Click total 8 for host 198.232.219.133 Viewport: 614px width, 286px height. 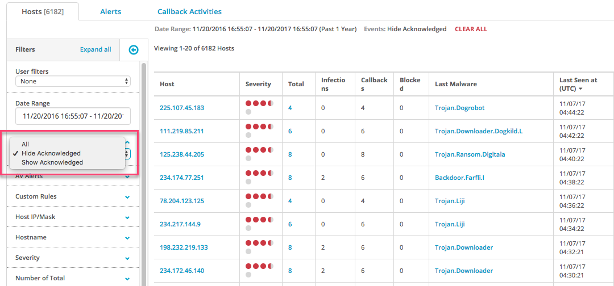coord(290,247)
